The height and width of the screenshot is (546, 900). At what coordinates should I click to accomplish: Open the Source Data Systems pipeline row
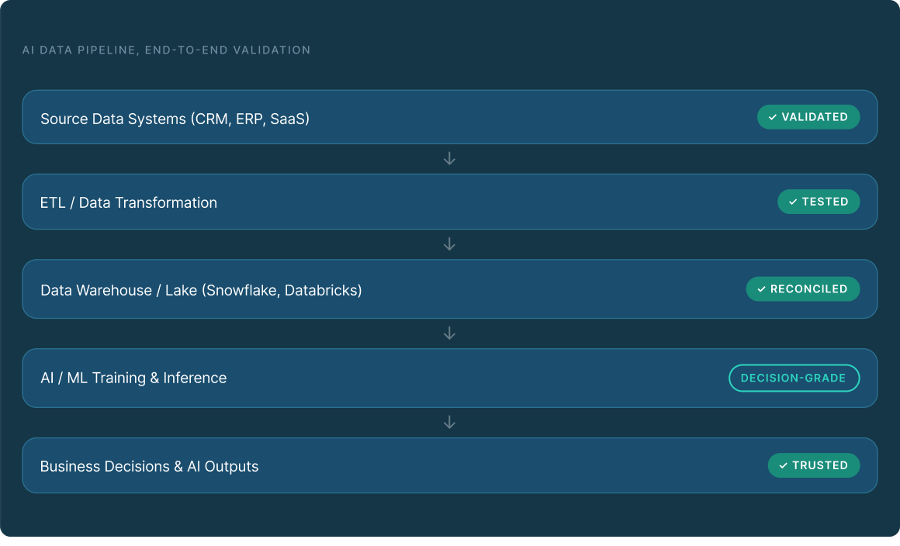(x=388, y=118)
